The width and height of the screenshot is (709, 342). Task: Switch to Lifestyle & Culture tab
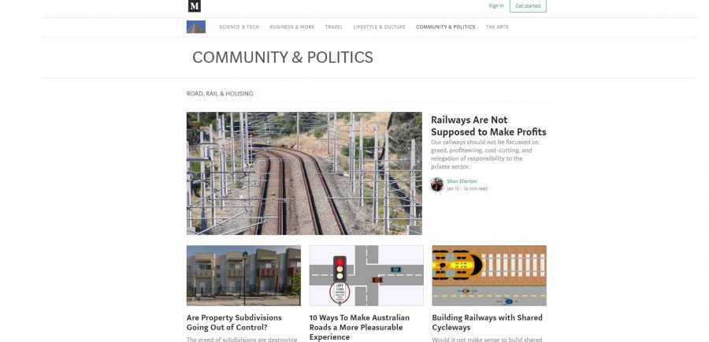click(x=380, y=27)
